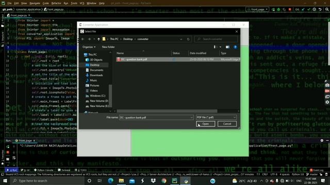This screenshot has width=330, height=185.
Task: Switch to the Front_page.py editor tab
Action: point(19,15)
